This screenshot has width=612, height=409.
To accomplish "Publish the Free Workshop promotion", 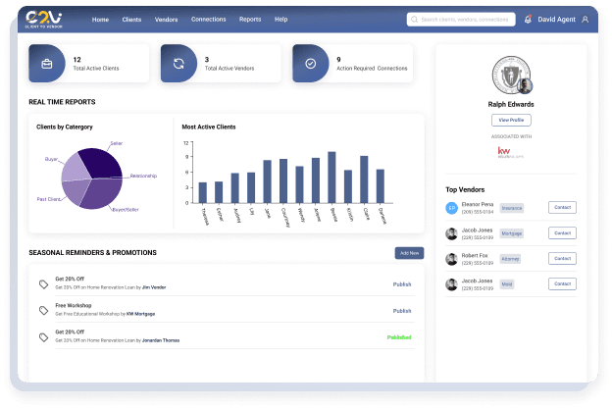I will tap(402, 311).
